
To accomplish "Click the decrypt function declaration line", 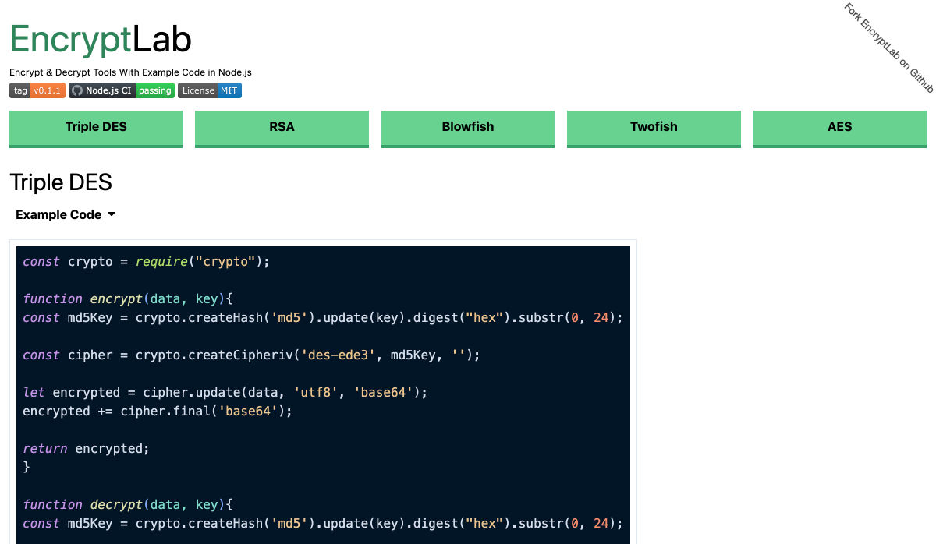I will [128, 505].
